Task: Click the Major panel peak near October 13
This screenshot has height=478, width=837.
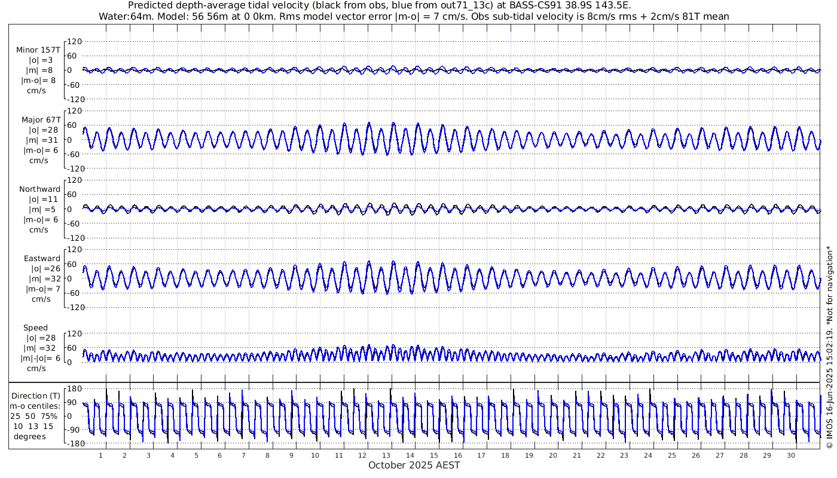Action: [393, 124]
